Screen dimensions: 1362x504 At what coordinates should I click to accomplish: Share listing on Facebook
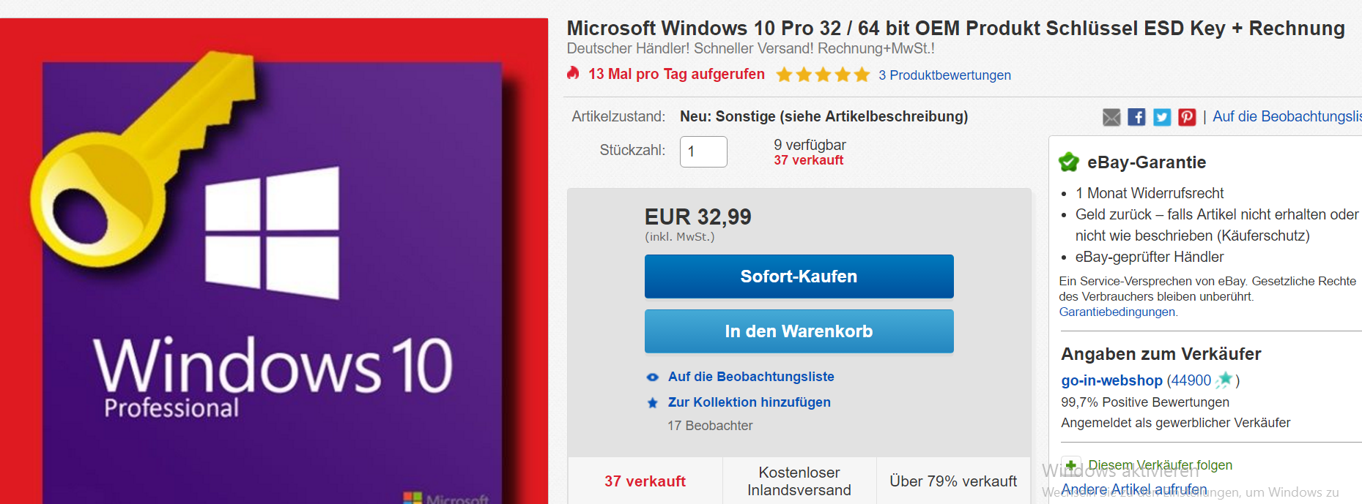[1136, 117]
